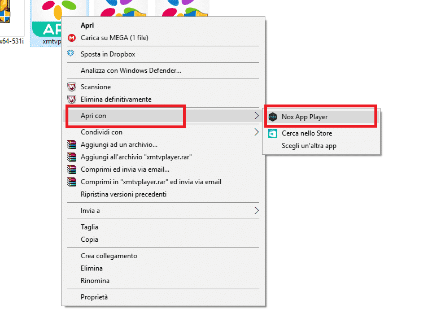Click WinRAR icon beside Aggiungi ad un archivio
428x322 pixels.
click(72, 145)
